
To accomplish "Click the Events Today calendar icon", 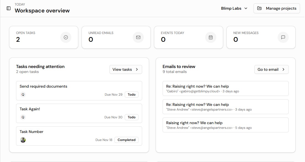I will [x=211, y=37].
